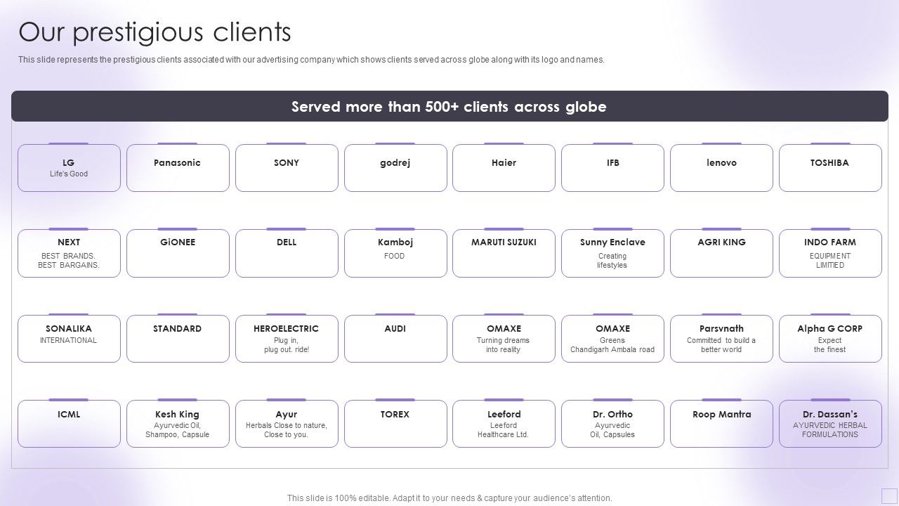
Task: Click the TOREX client name
Action: 395,415
